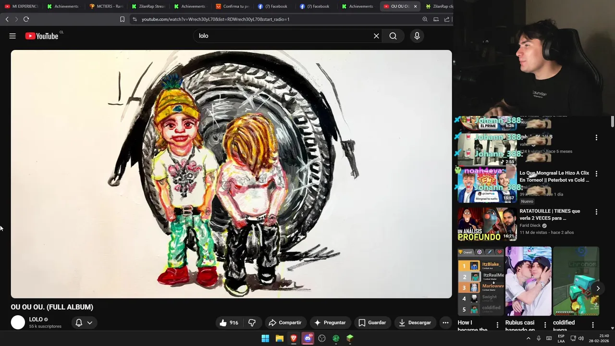
Task: Use the sidebar recommendations scrollbar
Action: pos(612,122)
